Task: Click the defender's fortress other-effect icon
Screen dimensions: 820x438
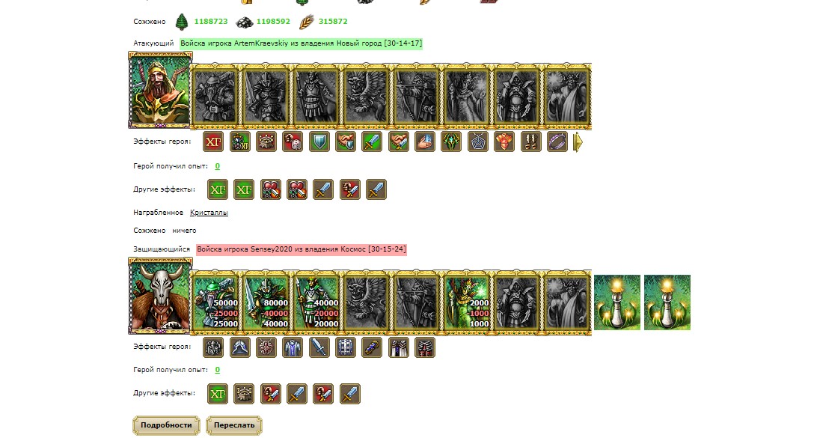Action: click(x=244, y=394)
